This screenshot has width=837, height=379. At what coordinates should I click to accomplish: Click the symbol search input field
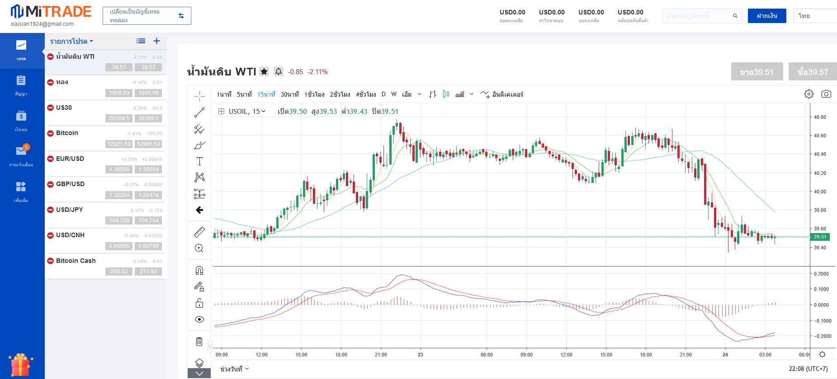pyautogui.click(x=696, y=16)
